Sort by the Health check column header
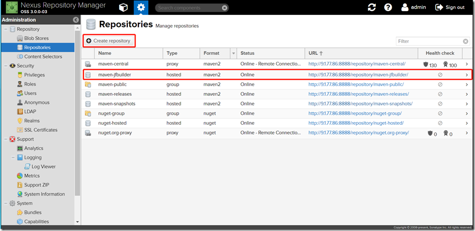 point(440,53)
